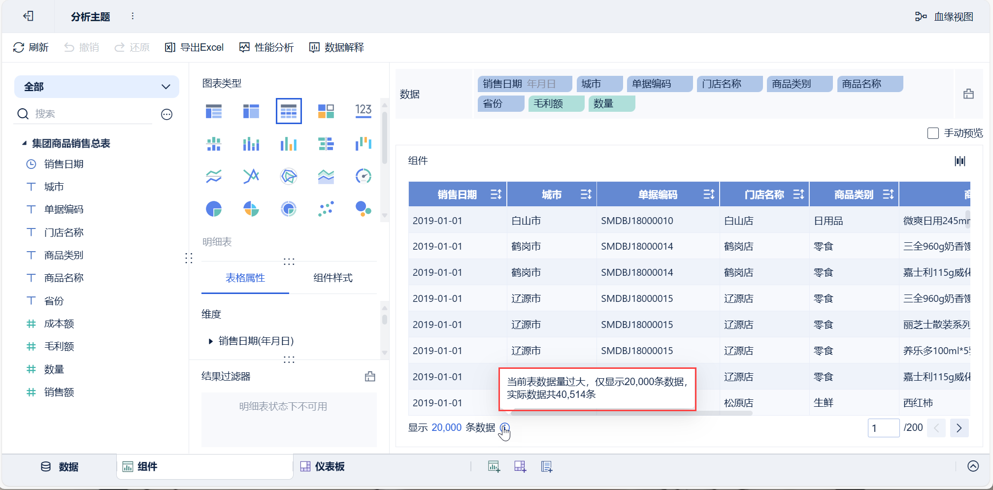The height and width of the screenshot is (490, 993).
Task: Open the more-options circle icon beside search
Action: (x=167, y=114)
